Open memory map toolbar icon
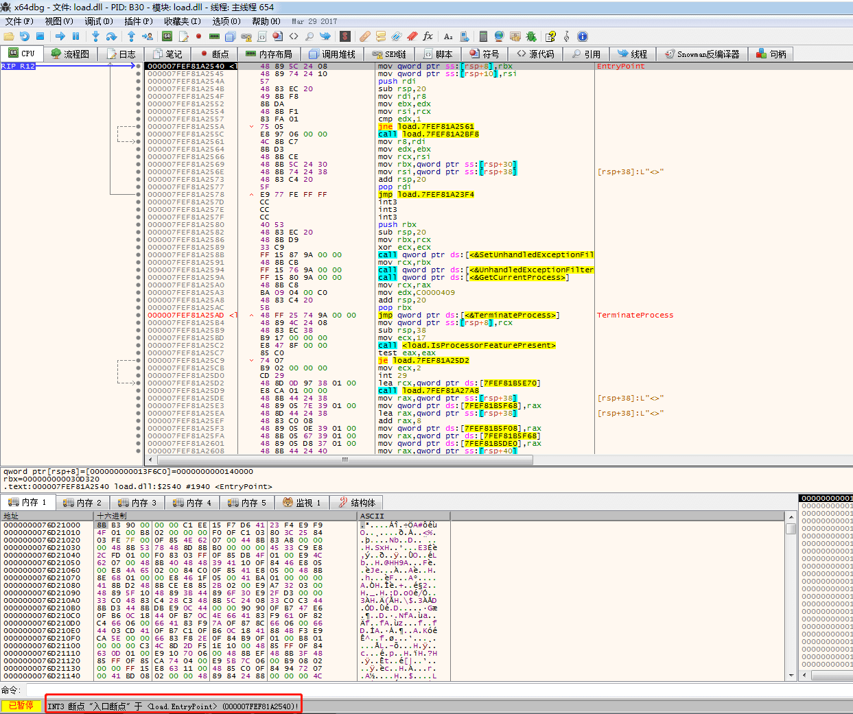853x714 pixels. tap(214, 36)
